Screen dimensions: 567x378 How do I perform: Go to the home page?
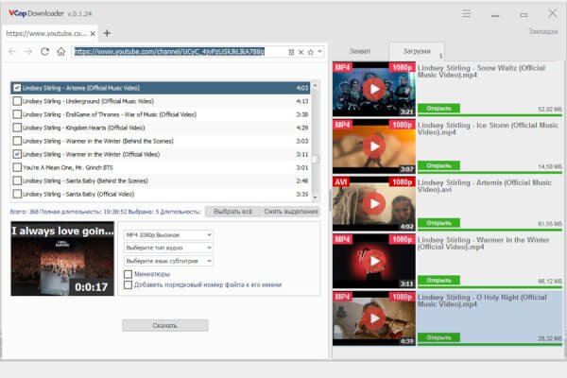point(61,52)
